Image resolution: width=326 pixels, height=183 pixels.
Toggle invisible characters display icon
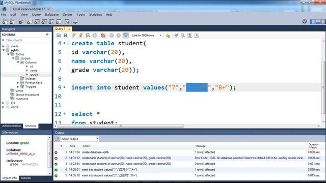click(189, 35)
